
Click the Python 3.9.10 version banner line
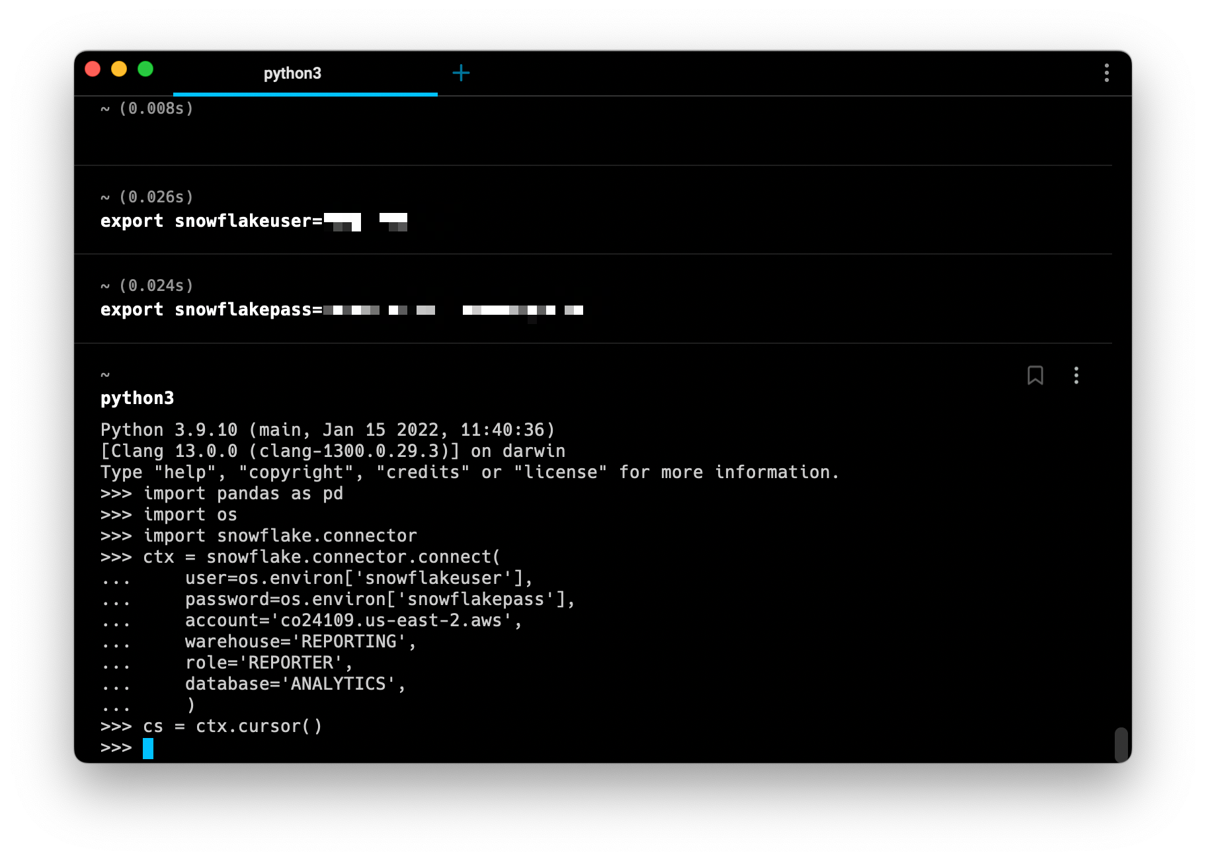[x=328, y=430]
